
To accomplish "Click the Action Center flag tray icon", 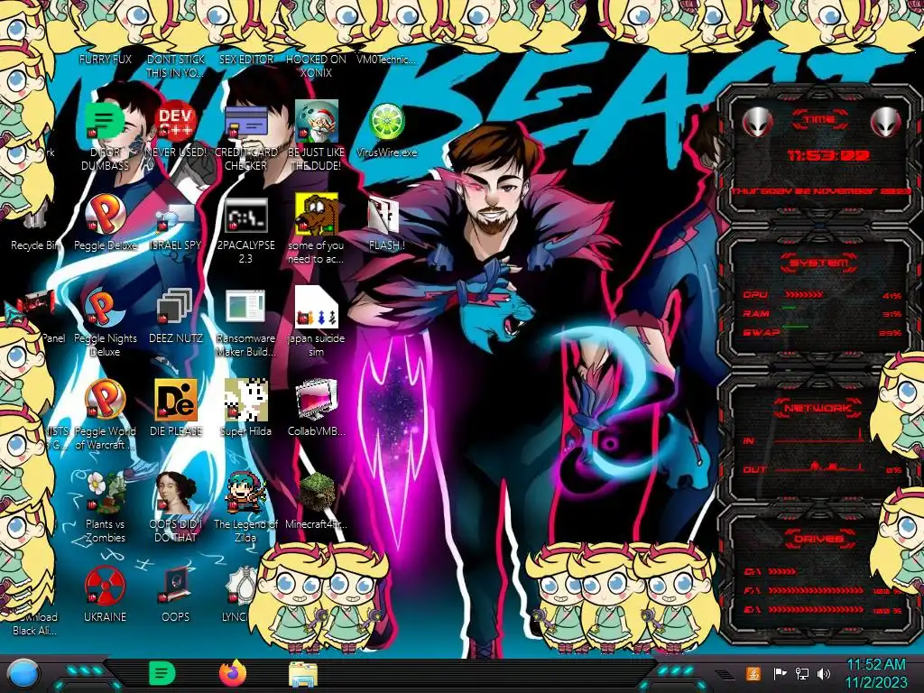I will (x=780, y=673).
